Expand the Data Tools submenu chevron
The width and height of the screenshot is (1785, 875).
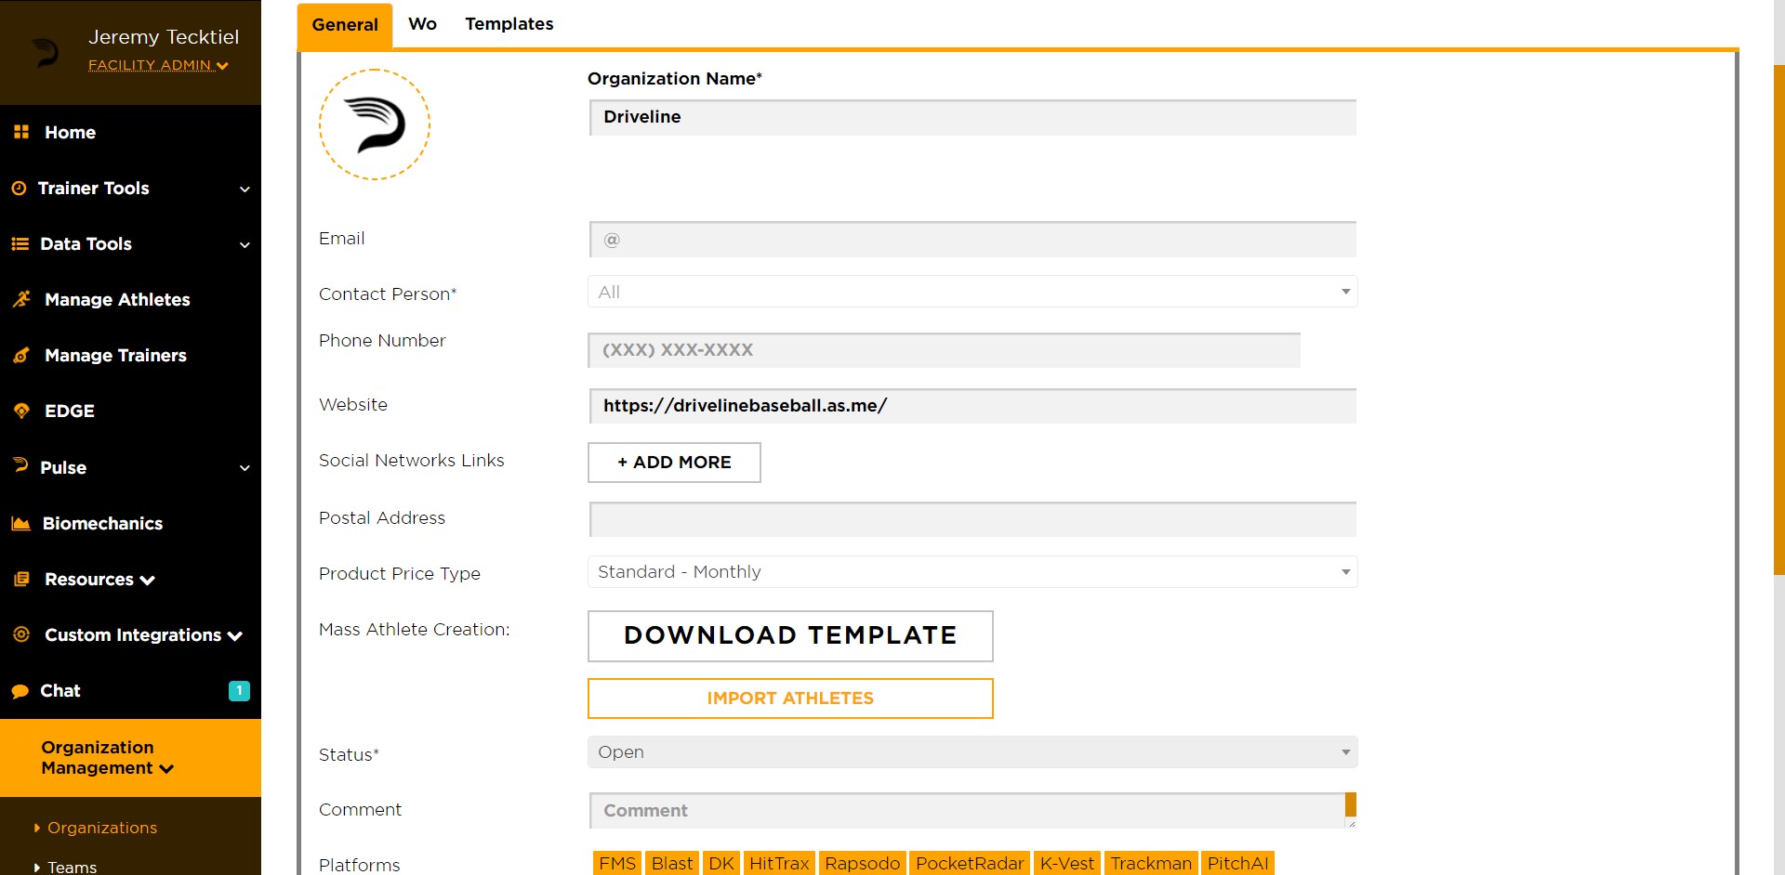pos(245,245)
